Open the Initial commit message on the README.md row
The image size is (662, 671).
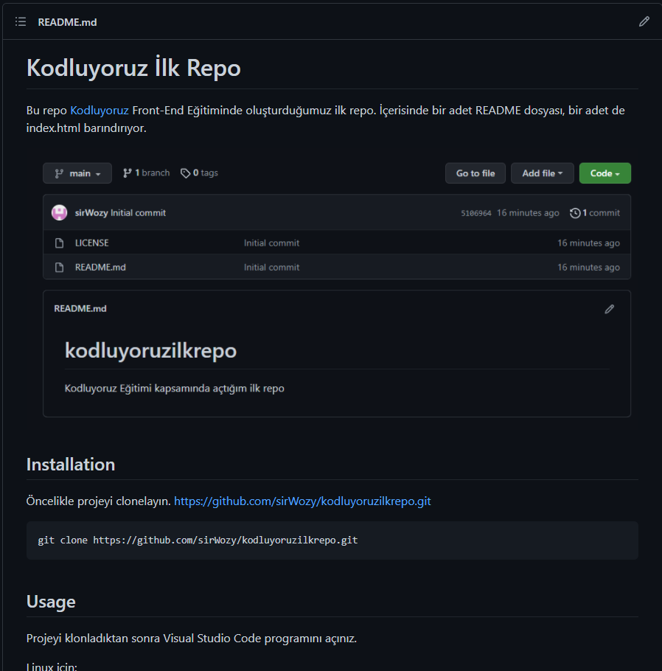pos(272,267)
